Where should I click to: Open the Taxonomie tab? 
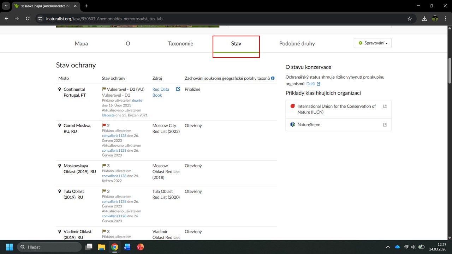point(180,44)
